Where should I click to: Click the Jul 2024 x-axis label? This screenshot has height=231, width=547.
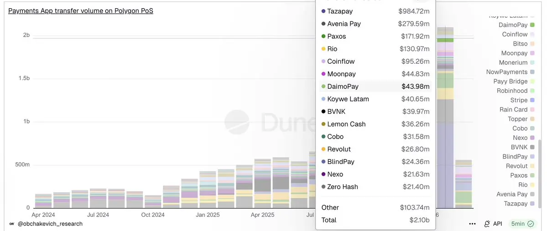coord(98,215)
